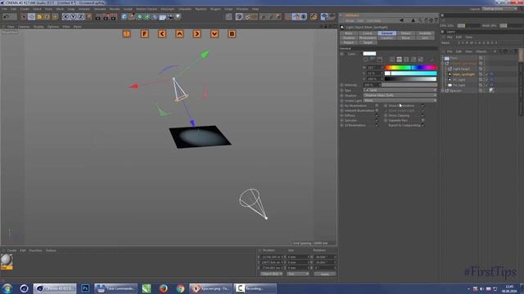Image resolution: width=524 pixels, height=294 pixels.
Task: Click the Attribute Manager back arrow
Action: pos(401,20)
